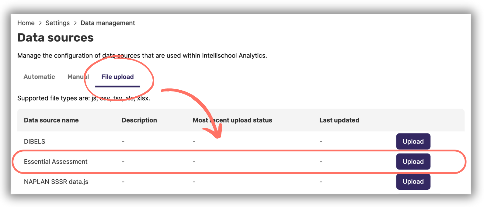Open the Home breadcrumb link

pyautogui.click(x=26, y=23)
